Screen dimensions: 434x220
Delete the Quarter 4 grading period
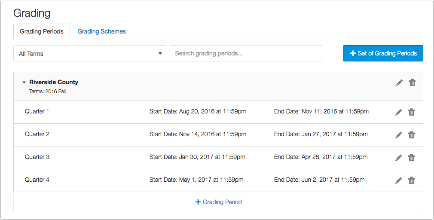(411, 180)
